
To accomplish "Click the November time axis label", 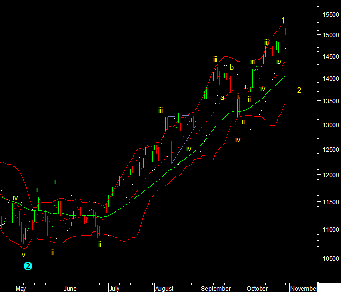I will click(x=303, y=289).
